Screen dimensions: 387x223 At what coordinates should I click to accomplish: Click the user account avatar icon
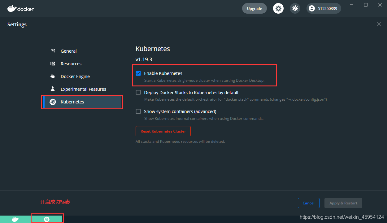(x=312, y=8)
